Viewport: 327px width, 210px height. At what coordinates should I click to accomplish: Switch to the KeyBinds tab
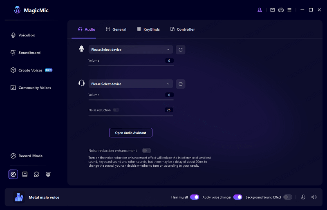[x=148, y=29]
